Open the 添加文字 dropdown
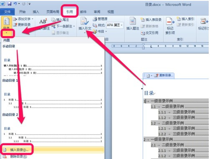Image resolution: width=210 pixels, height=159 pixels. [23, 19]
